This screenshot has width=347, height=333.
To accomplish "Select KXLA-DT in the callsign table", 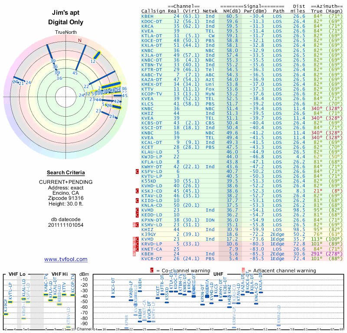I will click(x=152, y=46).
